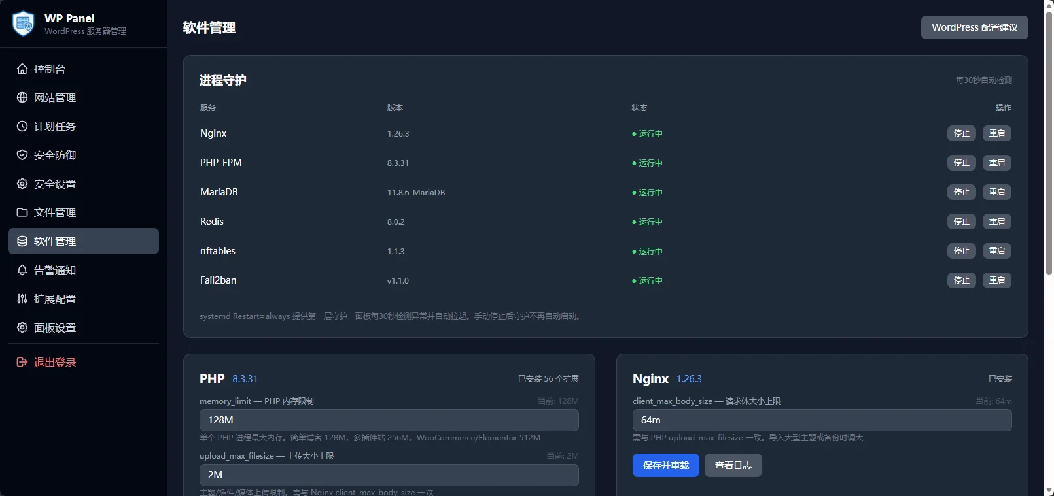Open WordPress 配置建议
This screenshot has width=1054, height=496.
pyautogui.click(x=974, y=27)
